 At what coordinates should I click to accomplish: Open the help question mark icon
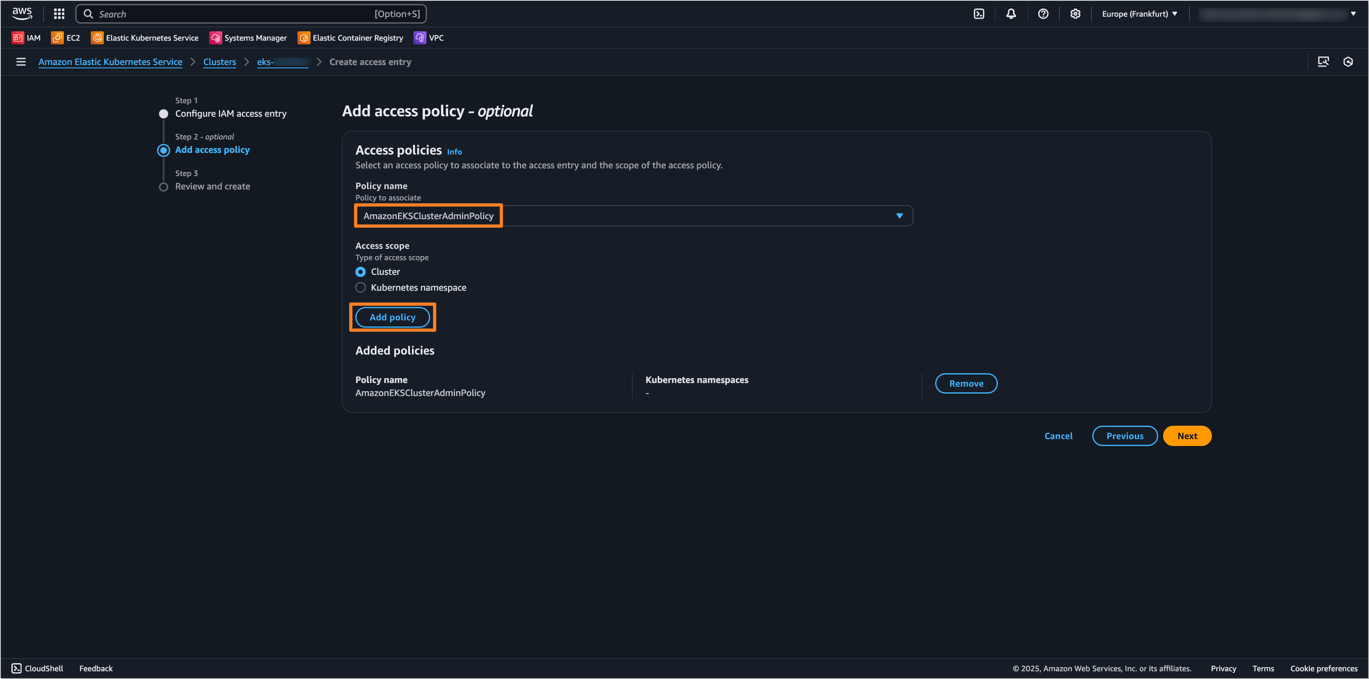coord(1043,14)
